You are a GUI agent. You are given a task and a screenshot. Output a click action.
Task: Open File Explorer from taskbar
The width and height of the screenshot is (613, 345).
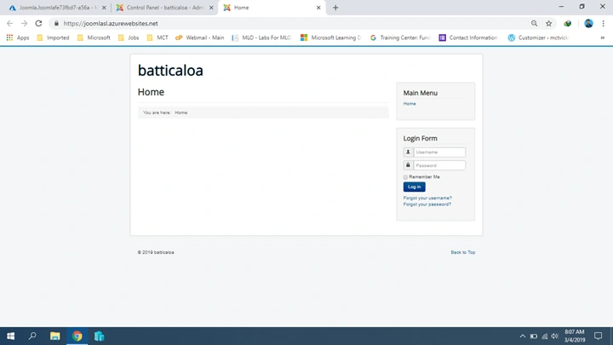[x=54, y=336]
